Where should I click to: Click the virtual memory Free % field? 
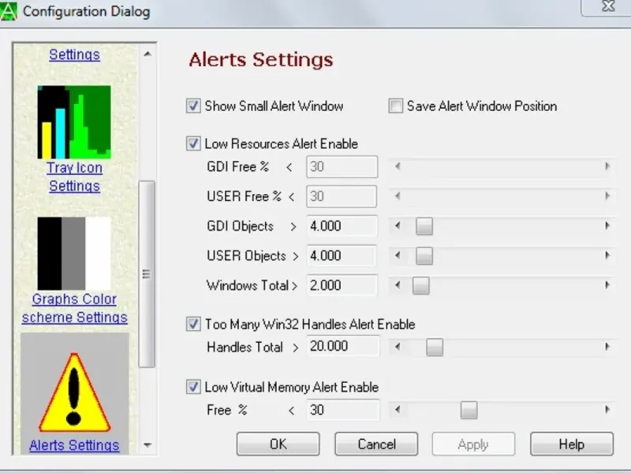343,410
